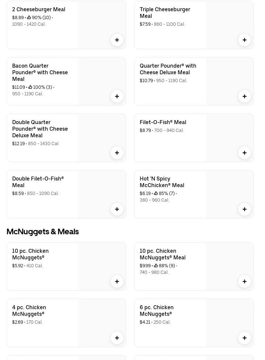Select the McNuggets & Meals section heading
Image resolution: width=265 pixels, height=360 pixels.
(x=43, y=232)
